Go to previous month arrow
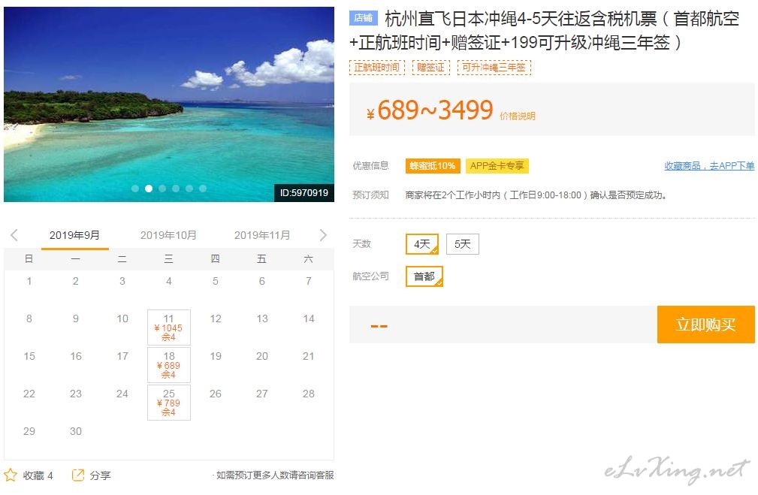758x495 pixels. pyautogui.click(x=14, y=235)
